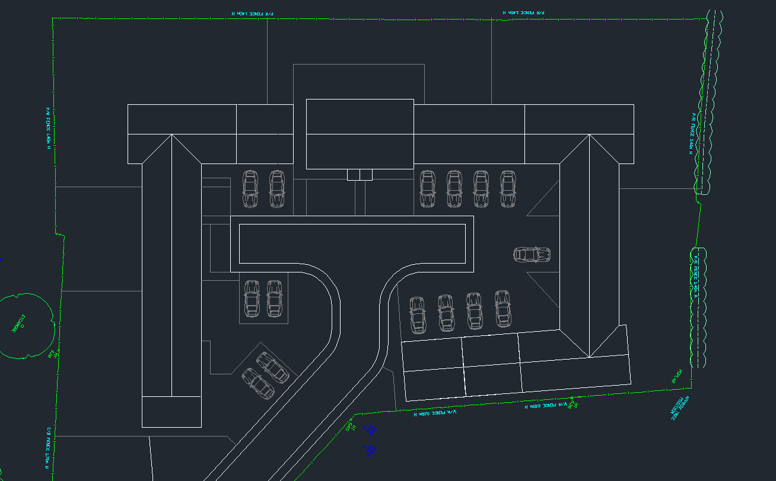The image size is (776, 481).
Task: Click the shorter wavy hedge on the right boundary
Action: coord(699,308)
